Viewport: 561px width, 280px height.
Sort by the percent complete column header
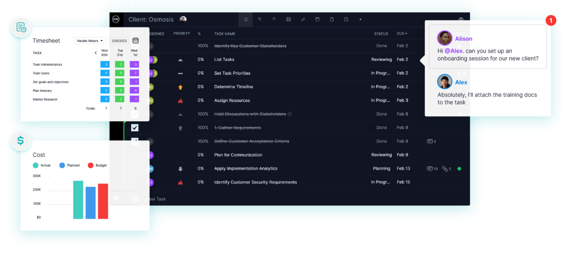click(199, 34)
